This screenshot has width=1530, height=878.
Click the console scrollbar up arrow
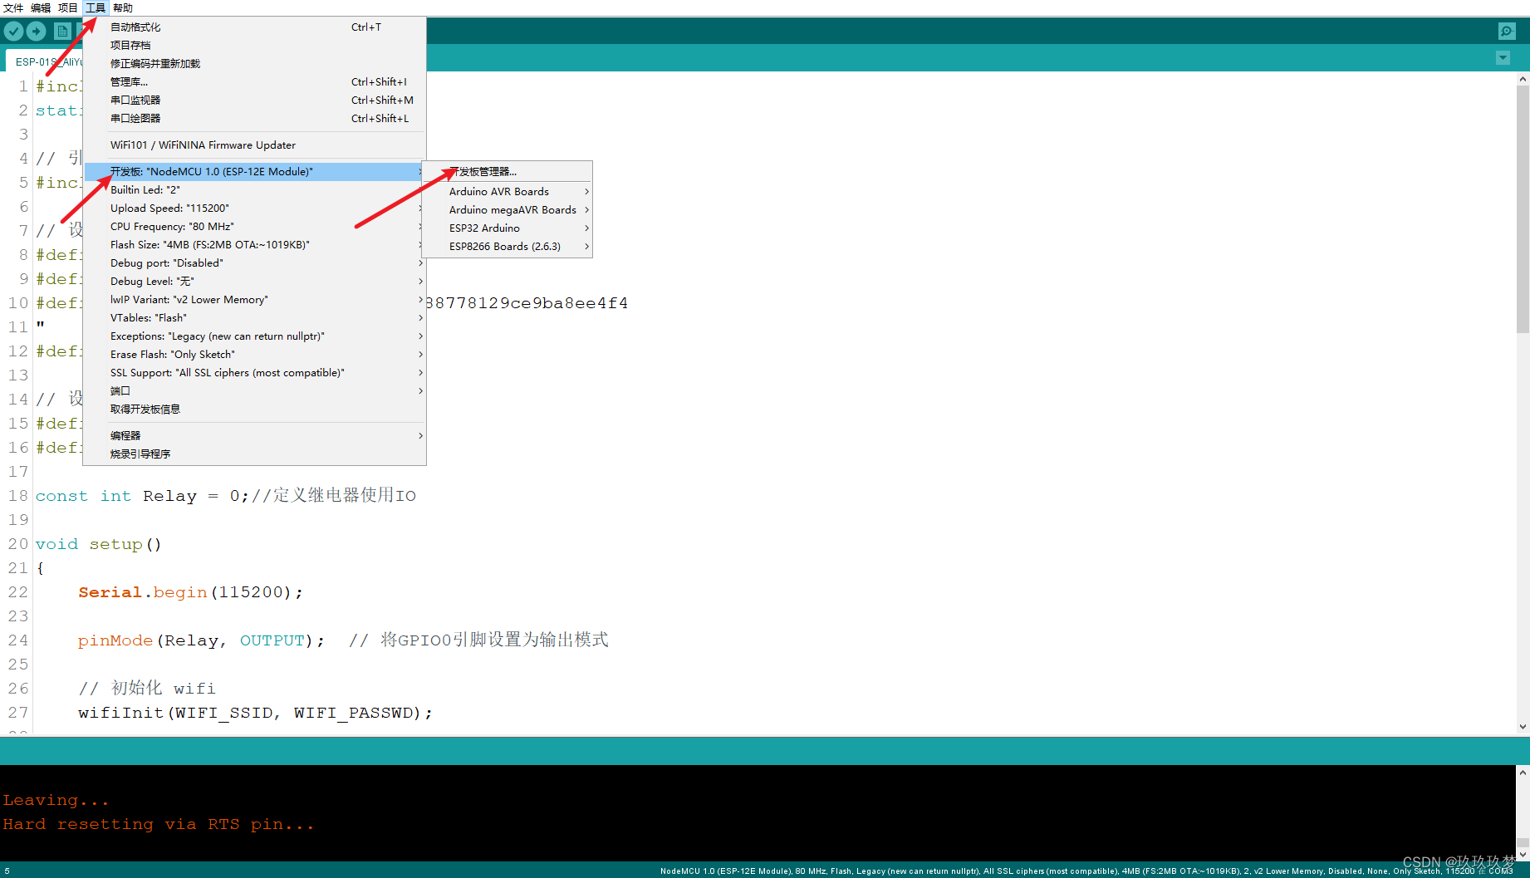tap(1523, 773)
